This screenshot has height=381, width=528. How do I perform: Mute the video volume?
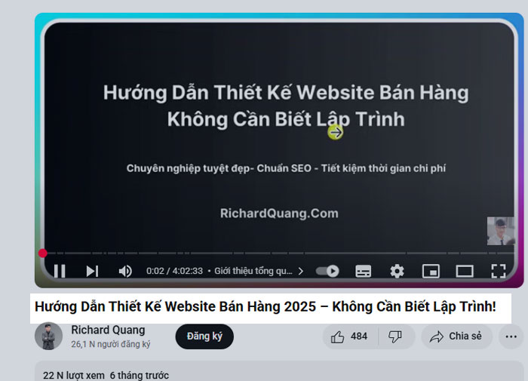tap(125, 271)
